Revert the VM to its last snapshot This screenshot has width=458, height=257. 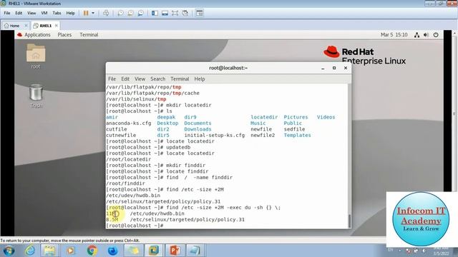pos(130,13)
